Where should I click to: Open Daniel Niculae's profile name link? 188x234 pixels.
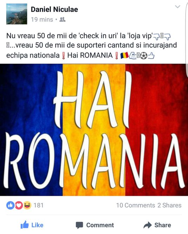[x=54, y=9]
